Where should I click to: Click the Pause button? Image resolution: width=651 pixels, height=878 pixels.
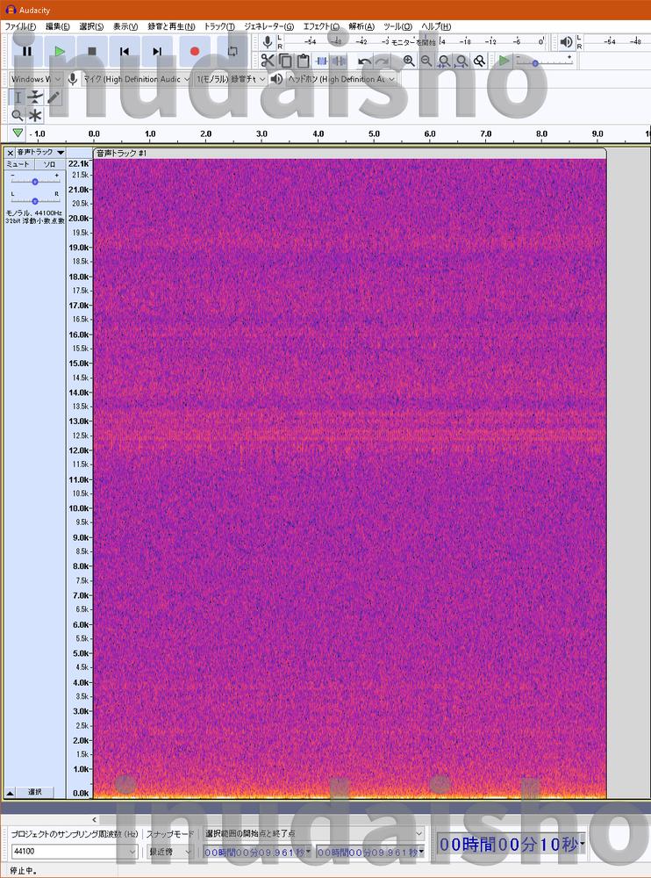point(26,52)
